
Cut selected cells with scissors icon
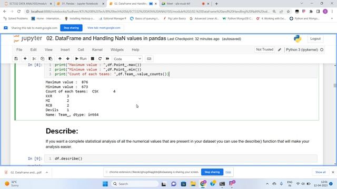(34, 59)
